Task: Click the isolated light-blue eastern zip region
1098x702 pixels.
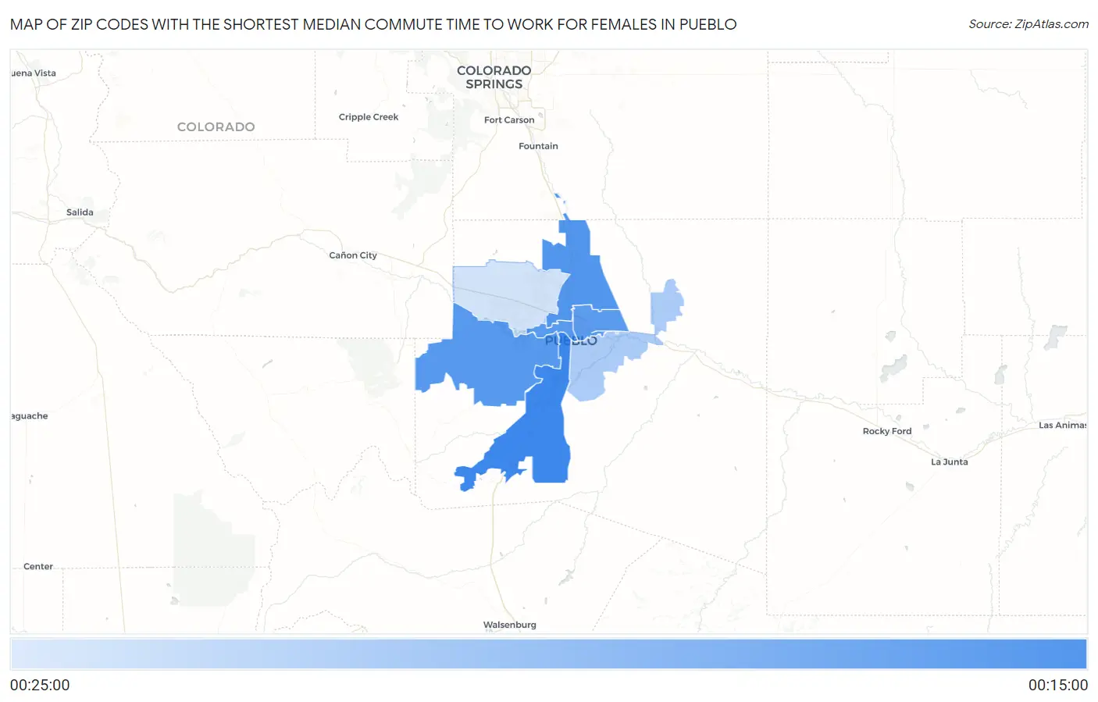Action: tap(666, 306)
